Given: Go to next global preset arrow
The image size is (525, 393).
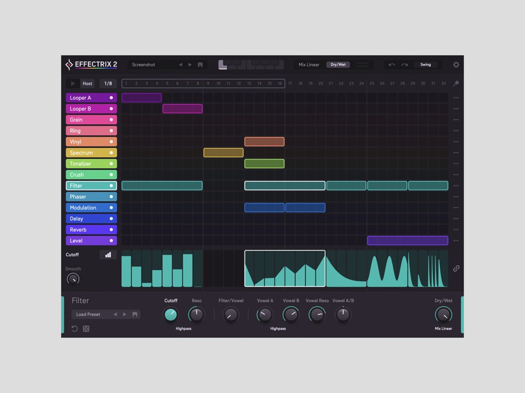Looking at the screenshot, I should pos(190,64).
